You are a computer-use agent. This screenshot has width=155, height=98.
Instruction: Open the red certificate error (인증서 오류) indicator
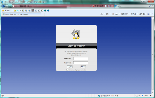point(98,6)
